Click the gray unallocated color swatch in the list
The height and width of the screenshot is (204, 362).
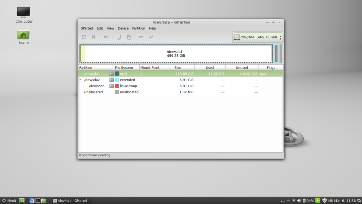117,92
